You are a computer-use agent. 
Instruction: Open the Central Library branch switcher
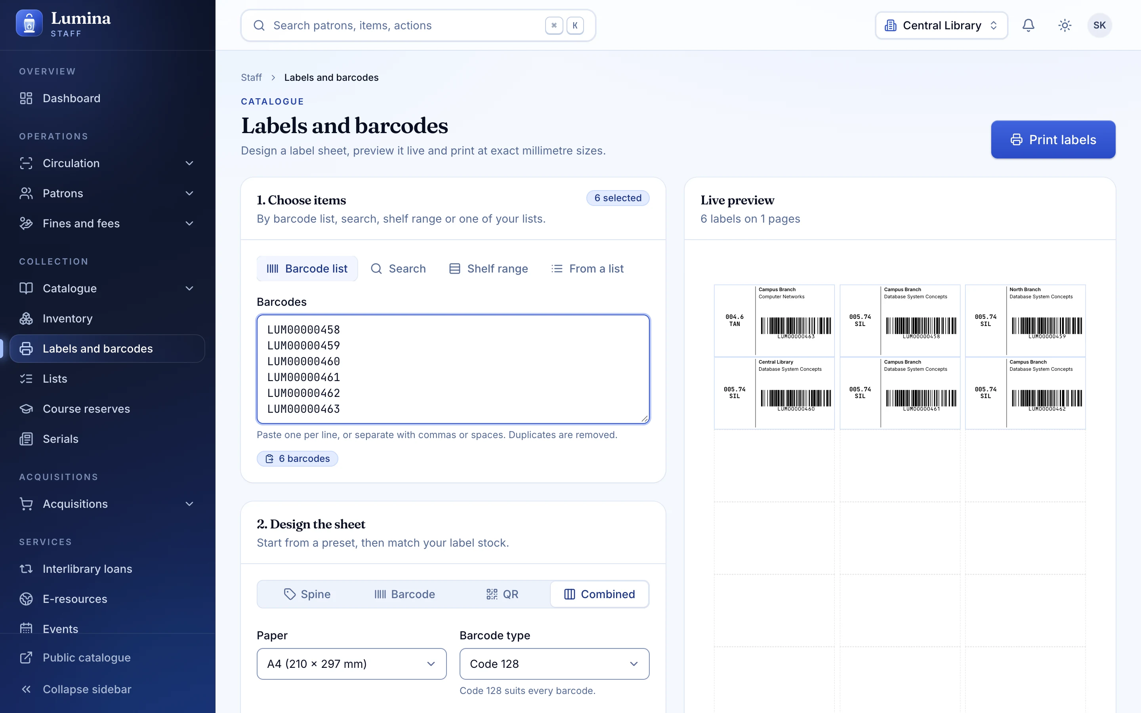[x=941, y=25]
